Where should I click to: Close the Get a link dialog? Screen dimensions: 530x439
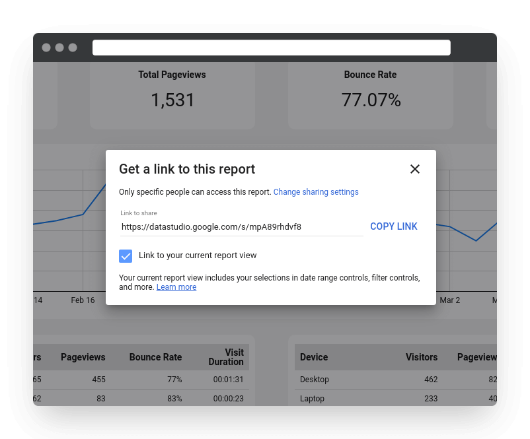[415, 169]
